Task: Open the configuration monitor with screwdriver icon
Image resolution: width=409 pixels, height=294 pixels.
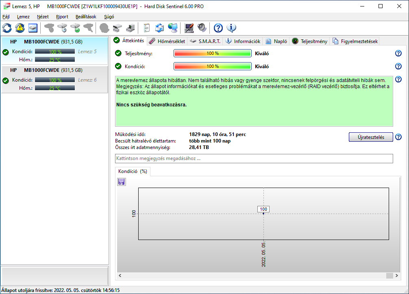Action: (189, 28)
